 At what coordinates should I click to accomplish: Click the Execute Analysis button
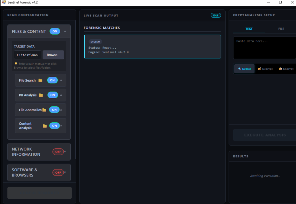265,135
